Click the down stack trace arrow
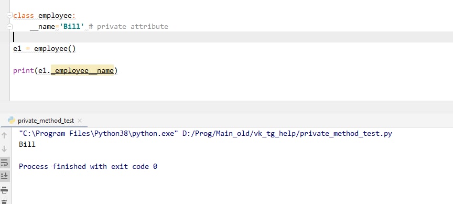This screenshot has width=453, height=204. (4, 149)
